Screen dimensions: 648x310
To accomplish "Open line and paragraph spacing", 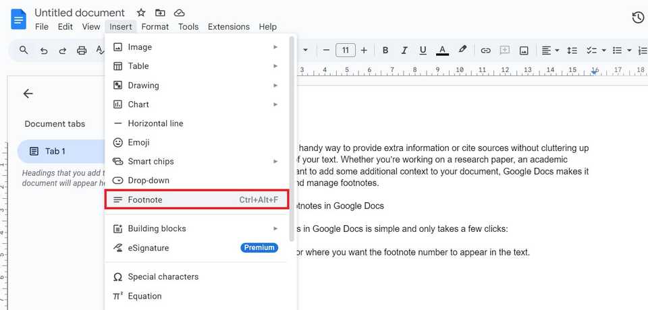I will (x=572, y=51).
